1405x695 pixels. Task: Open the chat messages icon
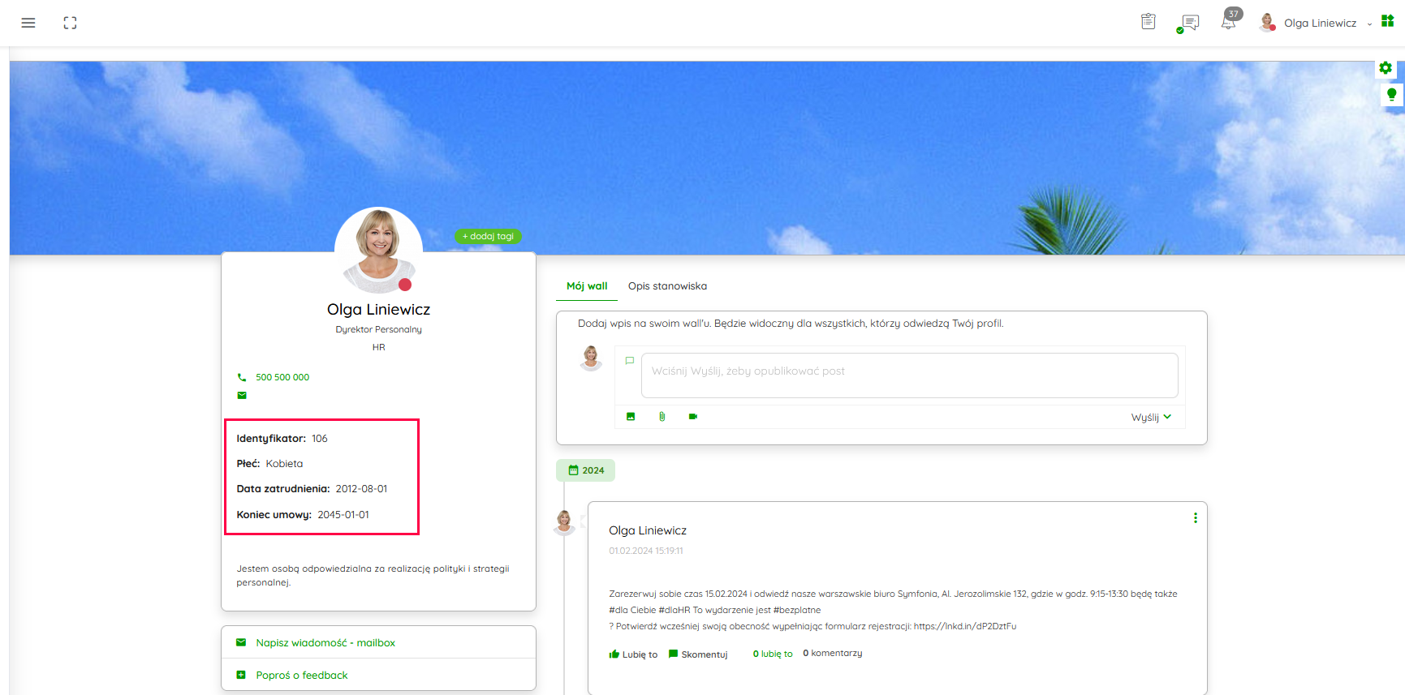(1190, 23)
